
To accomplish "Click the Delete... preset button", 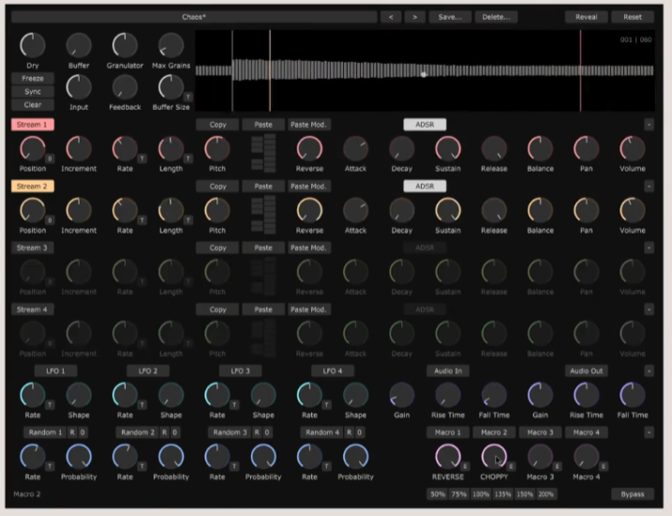I will tap(497, 17).
